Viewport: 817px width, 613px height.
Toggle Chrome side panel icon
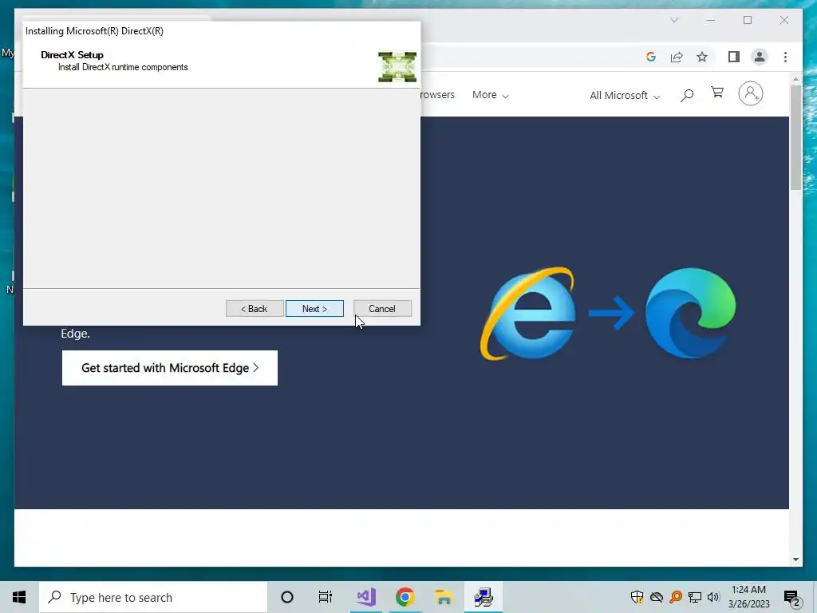coord(734,57)
